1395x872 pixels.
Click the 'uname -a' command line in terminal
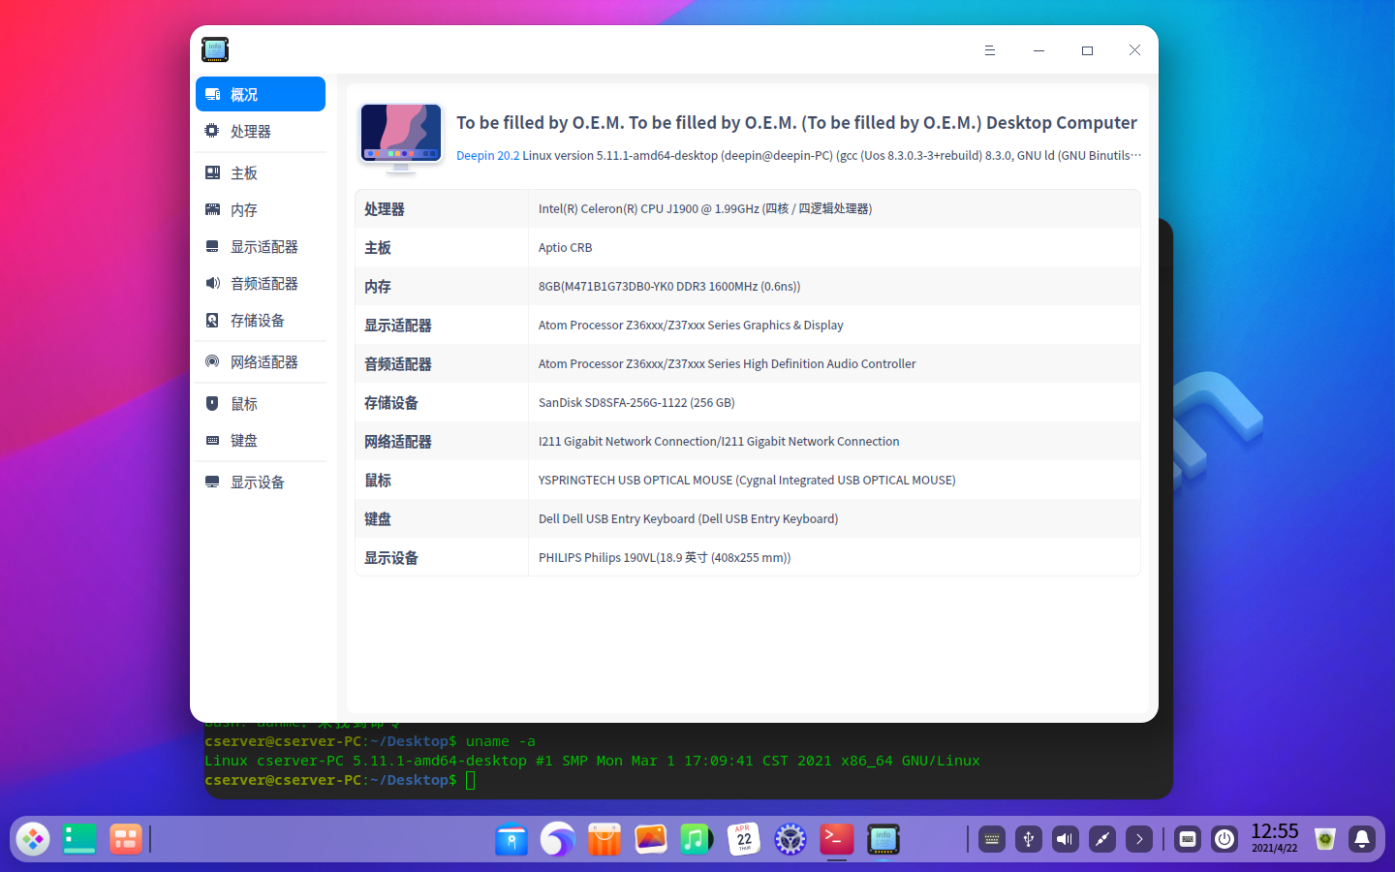point(370,741)
